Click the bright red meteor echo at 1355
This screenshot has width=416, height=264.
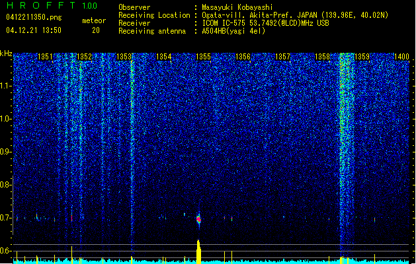click(198, 219)
